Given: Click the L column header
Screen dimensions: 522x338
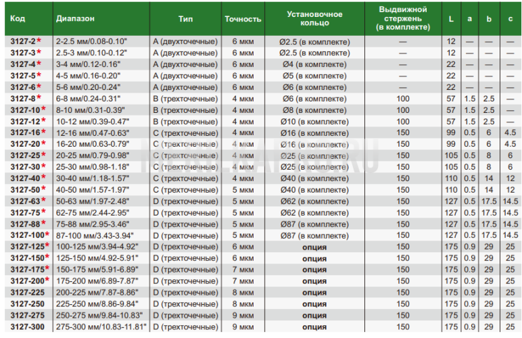Looking at the screenshot, I should pyautogui.click(x=451, y=19).
